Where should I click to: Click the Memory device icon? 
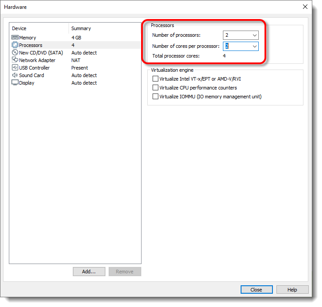pos(15,37)
